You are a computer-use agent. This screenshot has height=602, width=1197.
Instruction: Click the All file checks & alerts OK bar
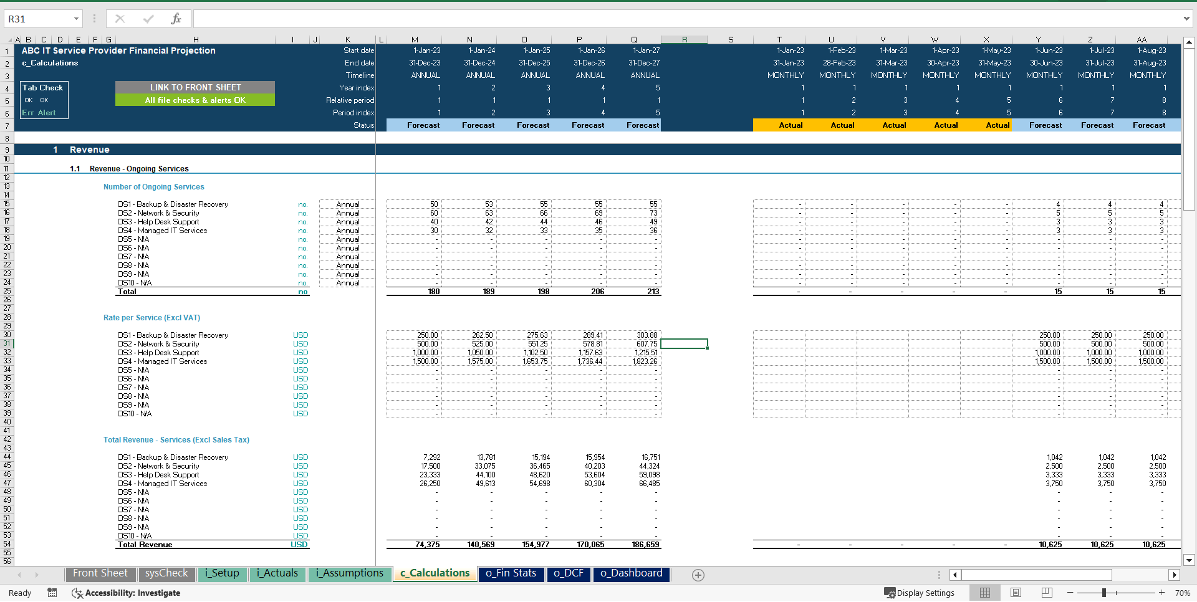coord(195,100)
